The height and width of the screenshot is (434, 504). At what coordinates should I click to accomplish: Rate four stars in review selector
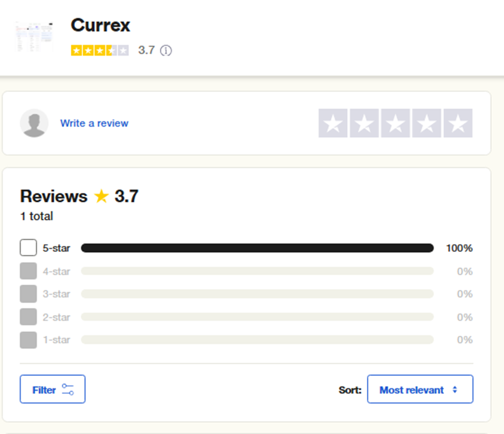click(427, 123)
